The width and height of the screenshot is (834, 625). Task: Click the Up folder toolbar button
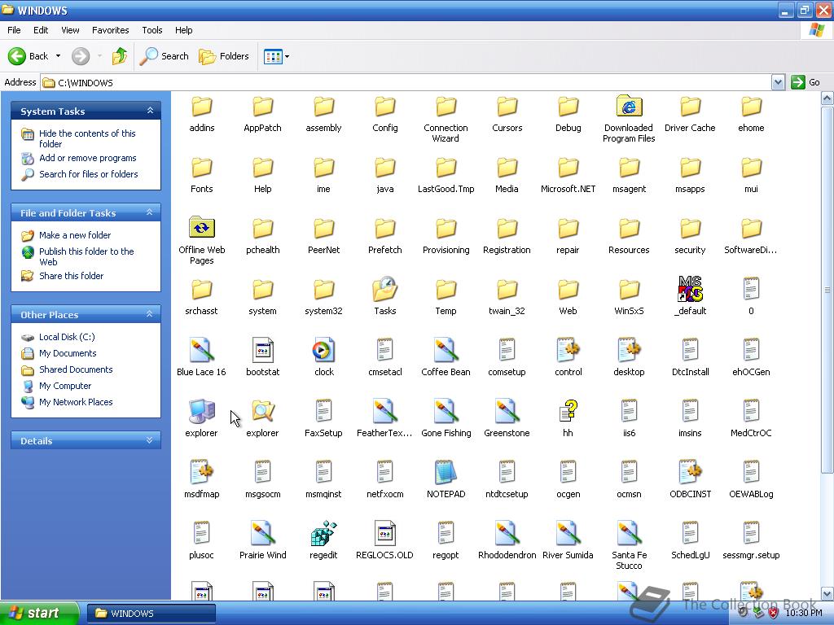coord(120,56)
